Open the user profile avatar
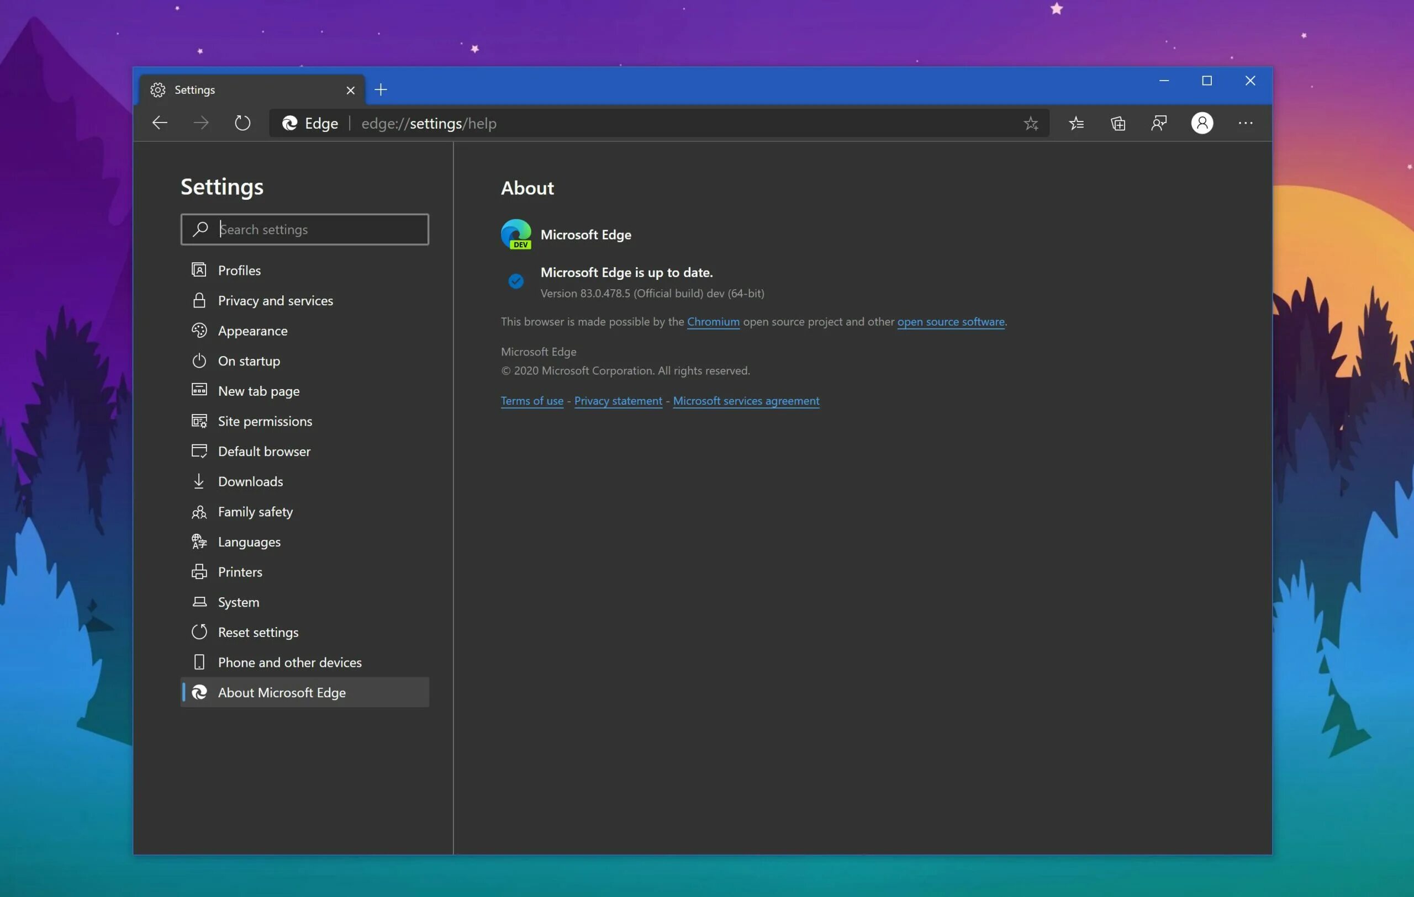Image resolution: width=1414 pixels, height=897 pixels. pos(1202,123)
